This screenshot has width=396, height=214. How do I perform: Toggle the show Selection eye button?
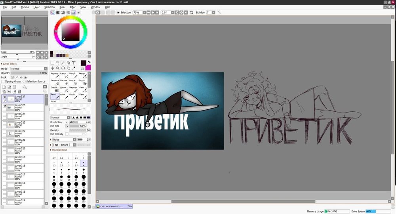click(x=118, y=12)
